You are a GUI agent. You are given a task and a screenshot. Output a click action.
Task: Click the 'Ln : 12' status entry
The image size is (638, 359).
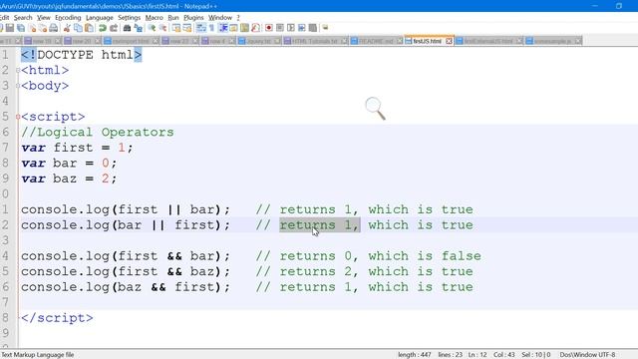(x=478, y=355)
